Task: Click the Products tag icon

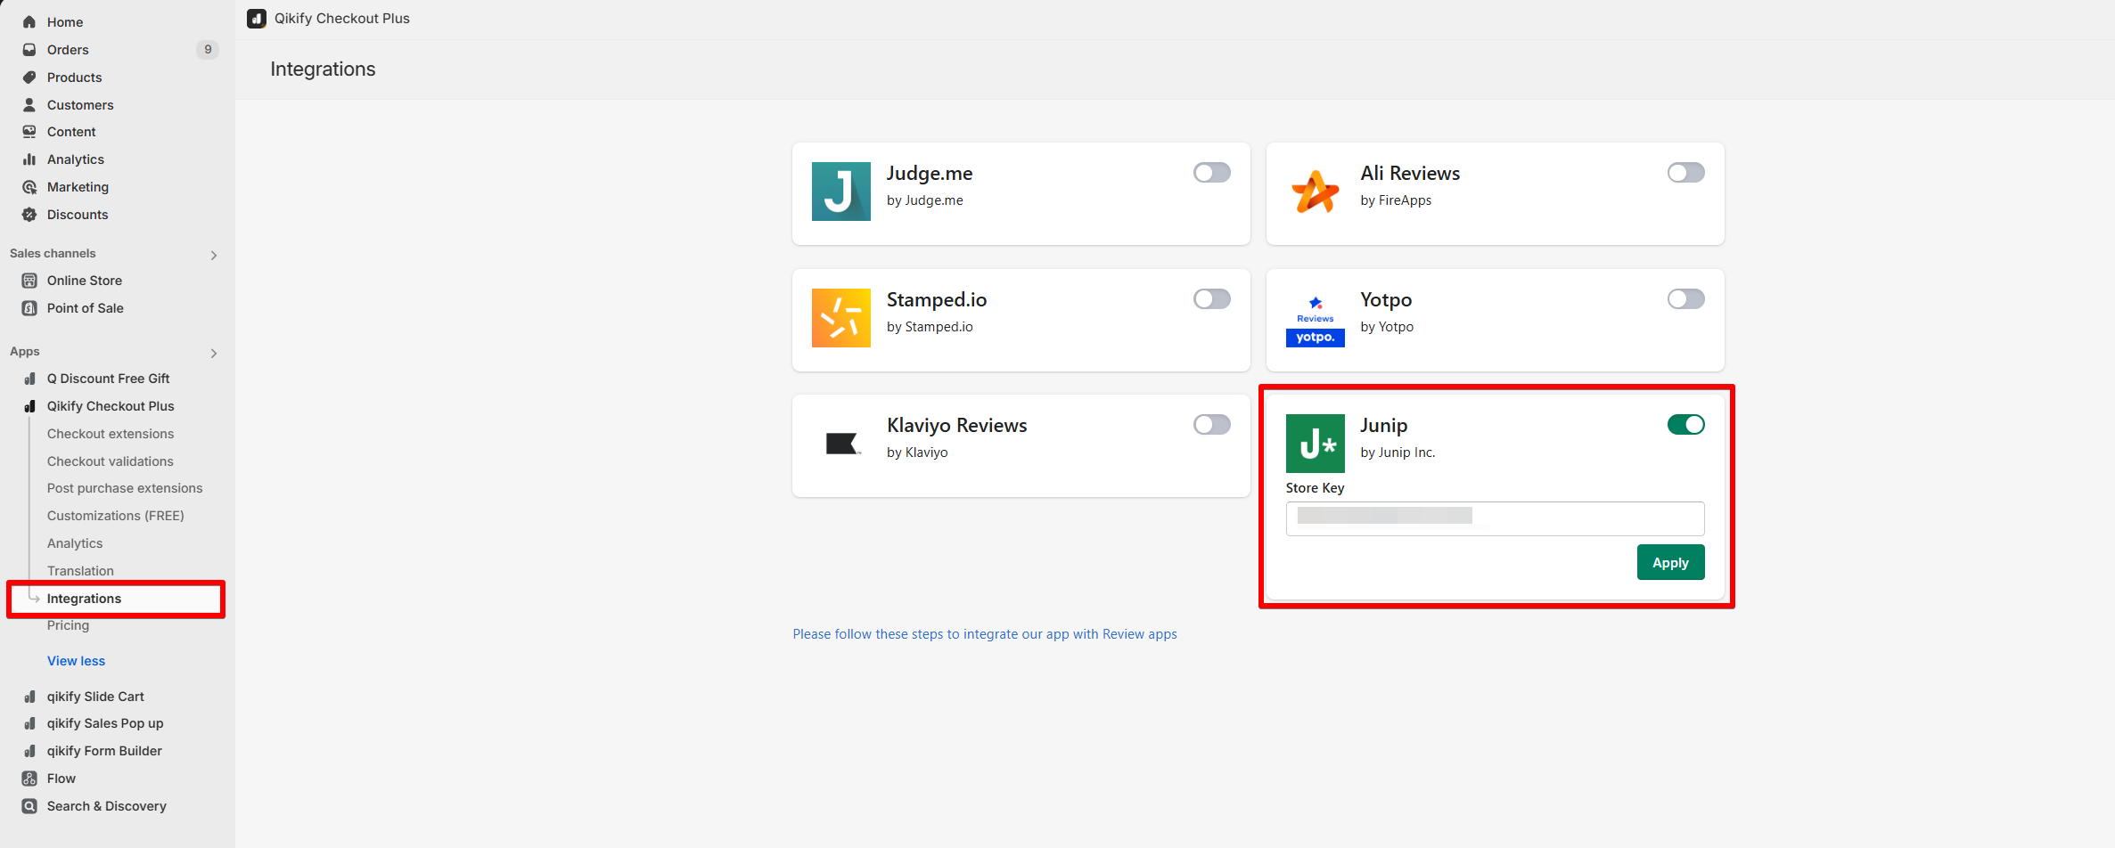Action: pyautogui.click(x=29, y=77)
